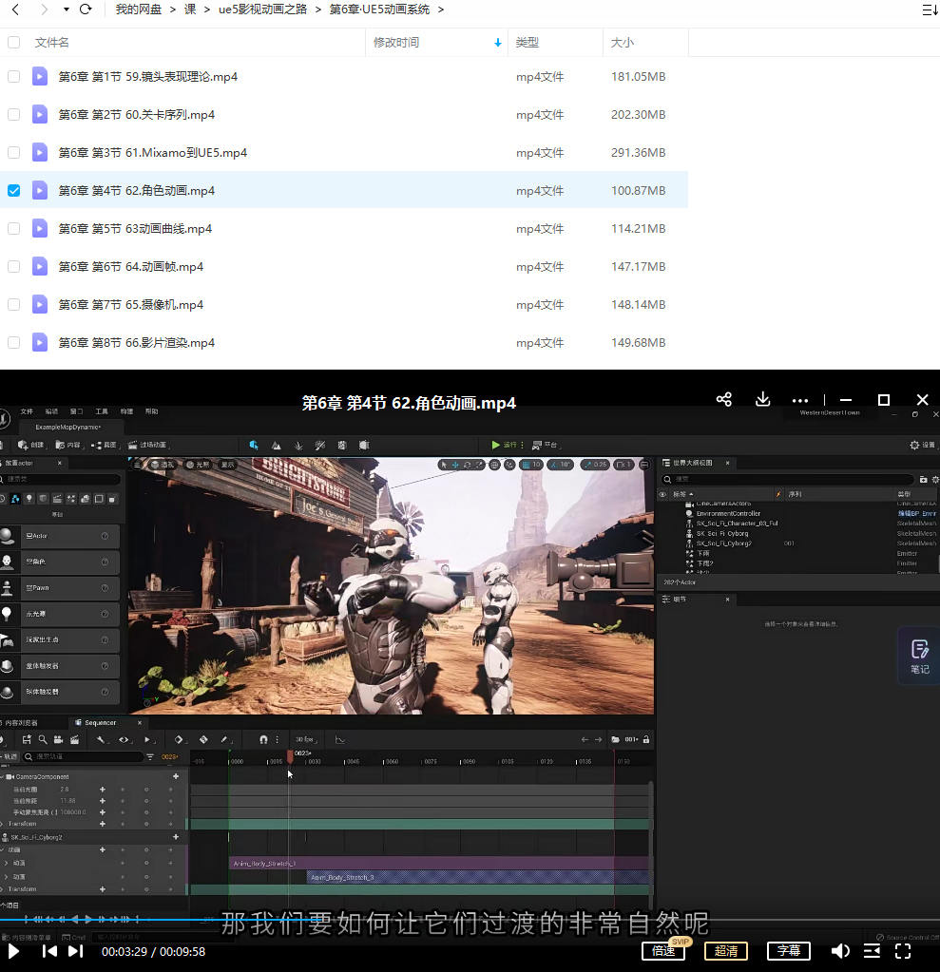940x972 pixels.
Task: Go to 我的网盘 in the breadcrumb
Action: tap(139, 10)
